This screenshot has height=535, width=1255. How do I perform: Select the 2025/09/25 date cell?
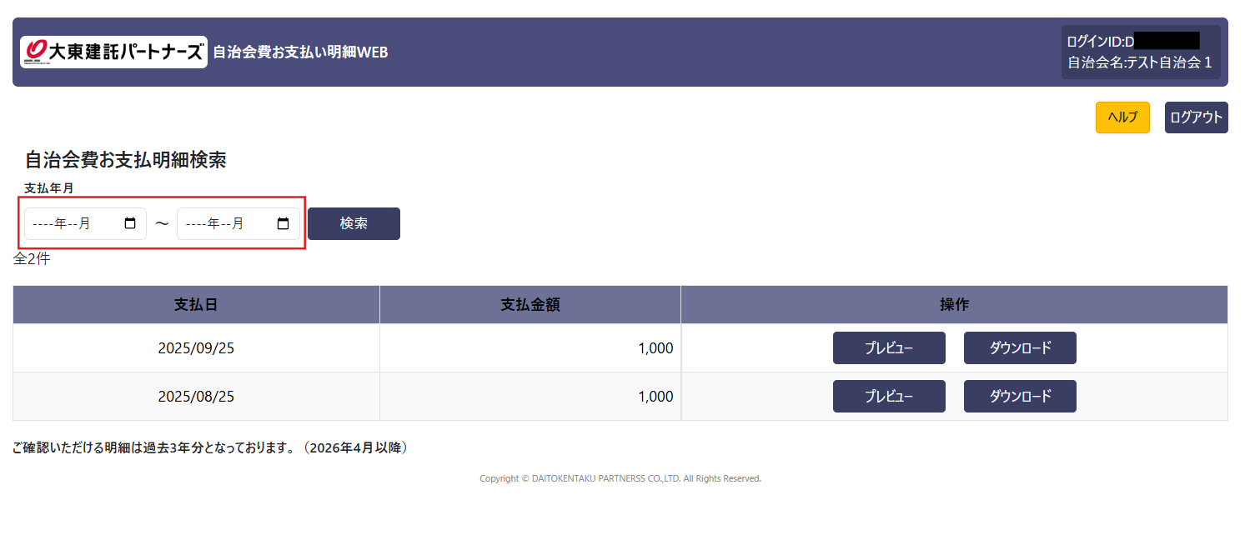tap(196, 348)
